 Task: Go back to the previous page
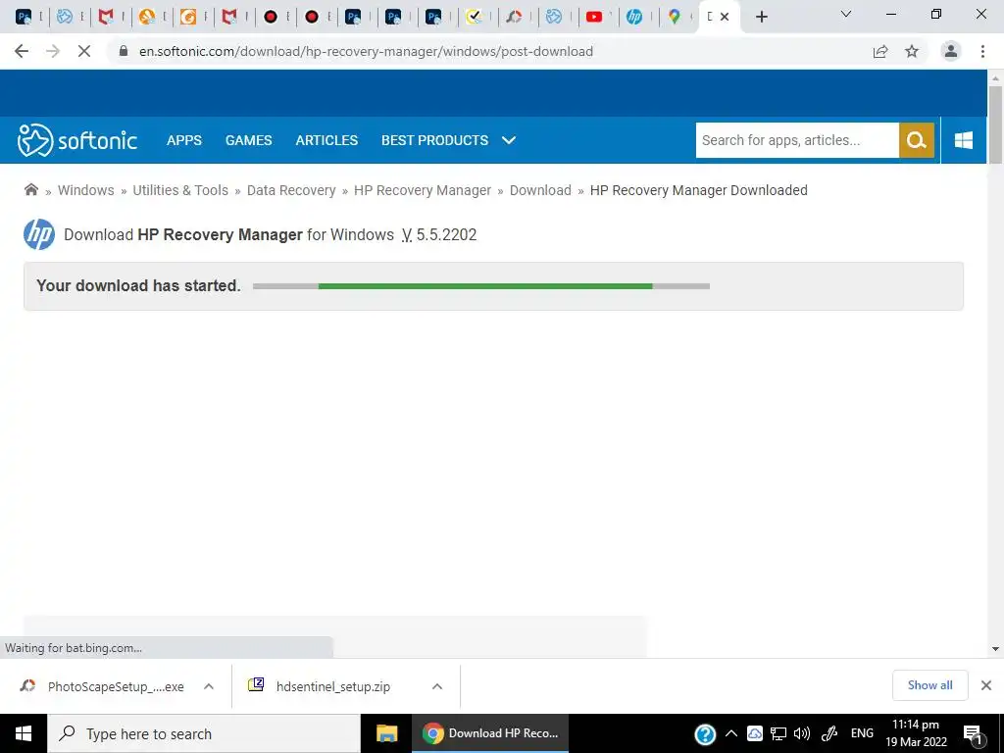pos(22,51)
